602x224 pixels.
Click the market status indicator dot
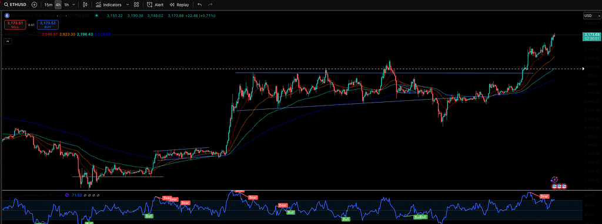click(x=96, y=16)
